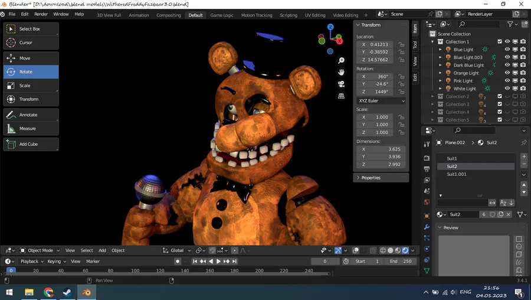Open the Object Mode dropdown
The image size is (531, 300).
point(40,250)
